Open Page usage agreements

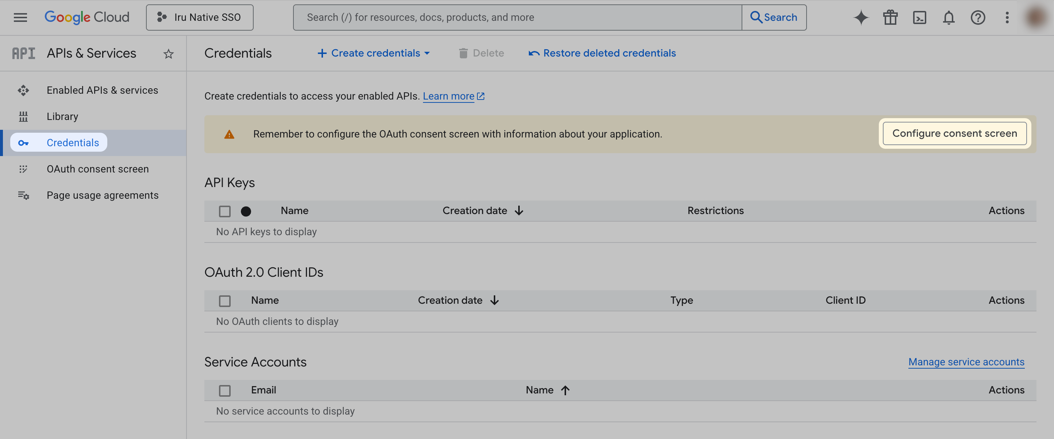102,195
